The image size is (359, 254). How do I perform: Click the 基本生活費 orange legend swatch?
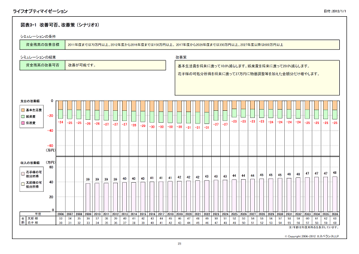coord(23,110)
